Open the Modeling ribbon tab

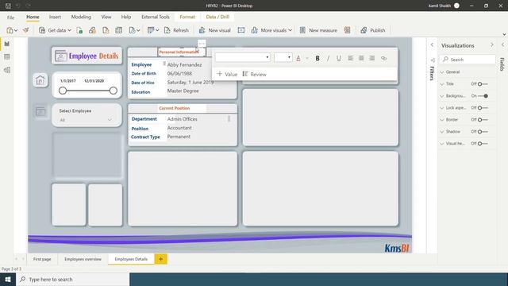81,17
